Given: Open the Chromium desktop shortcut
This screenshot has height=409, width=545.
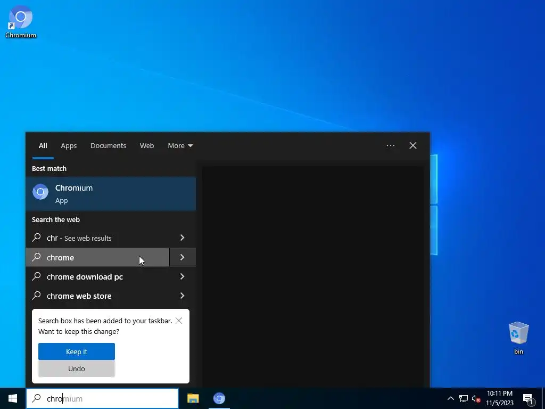Looking at the screenshot, I should point(21,21).
